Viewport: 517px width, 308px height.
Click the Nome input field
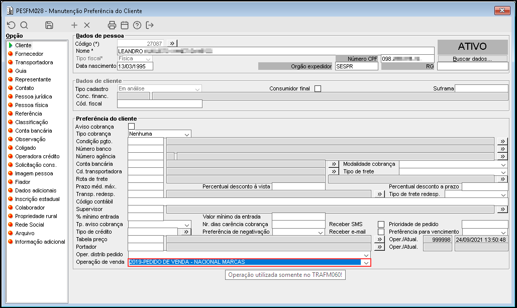point(276,51)
